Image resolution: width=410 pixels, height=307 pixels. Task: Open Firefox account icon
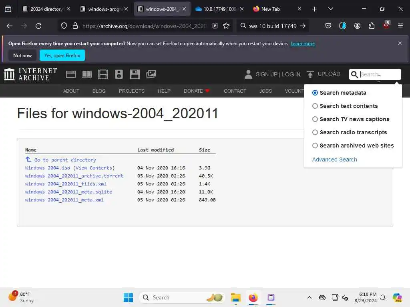[357, 26]
